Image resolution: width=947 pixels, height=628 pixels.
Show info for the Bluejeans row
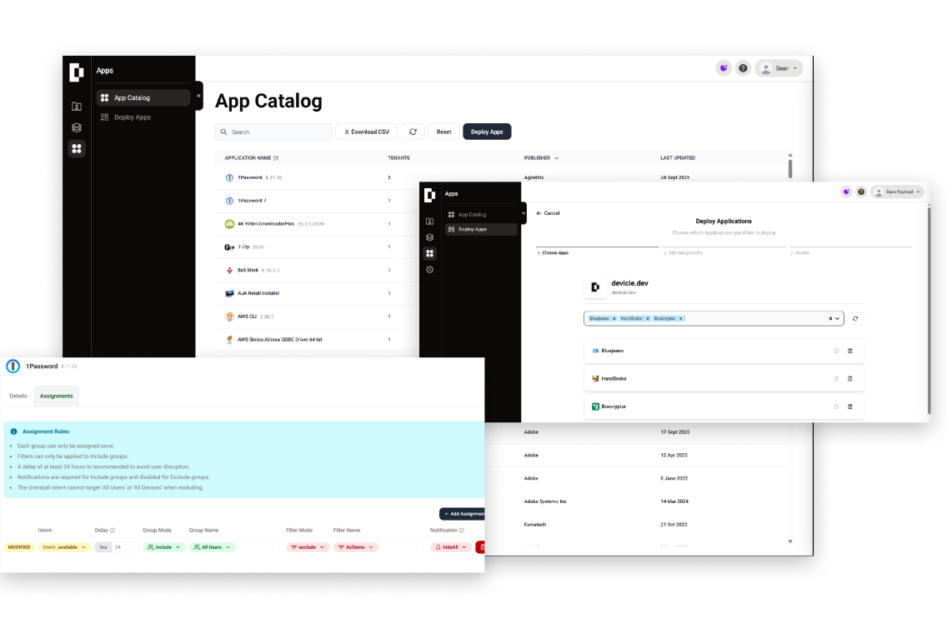click(x=836, y=351)
